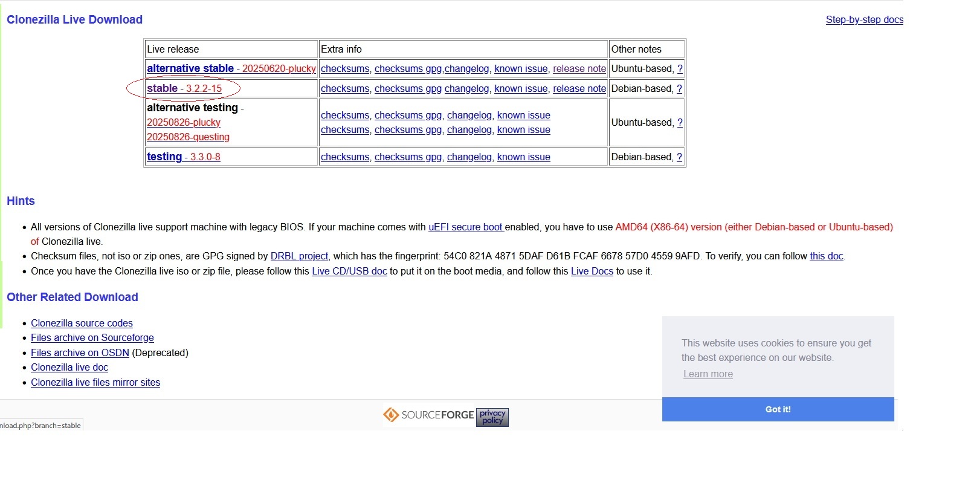View changelog for stable release
Image resolution: width=974 pixels, height=500 pixels.
coord(467,89)
